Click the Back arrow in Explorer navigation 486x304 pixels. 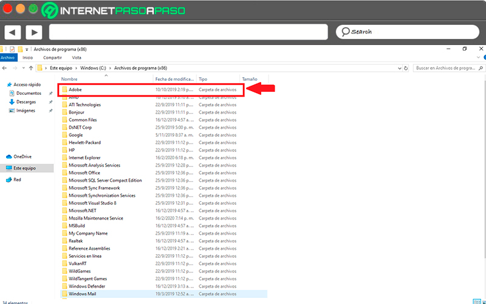(x=4, y=68)
